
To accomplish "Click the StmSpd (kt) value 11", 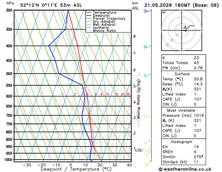I will [196, 162].
